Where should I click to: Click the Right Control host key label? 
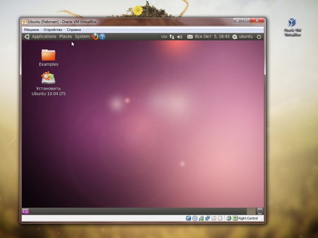(x=248, y=218)
